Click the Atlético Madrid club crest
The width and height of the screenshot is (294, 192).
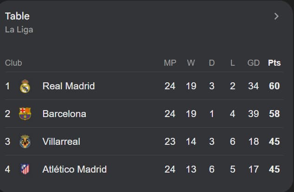click(25, 169)
